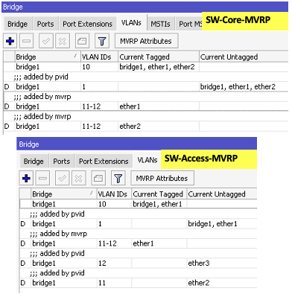This screenshot has width=292, height=297.
Task: Open comment icon in SW-Access-MVRP toolbar
Action: (98, 178)
